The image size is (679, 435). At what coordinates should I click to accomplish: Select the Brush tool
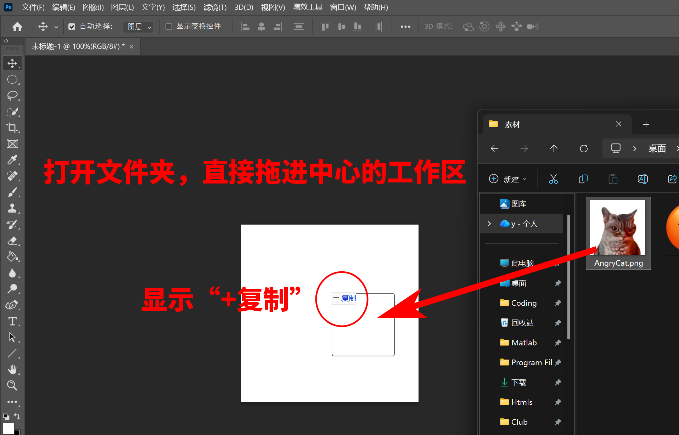(x=12, y=192)
